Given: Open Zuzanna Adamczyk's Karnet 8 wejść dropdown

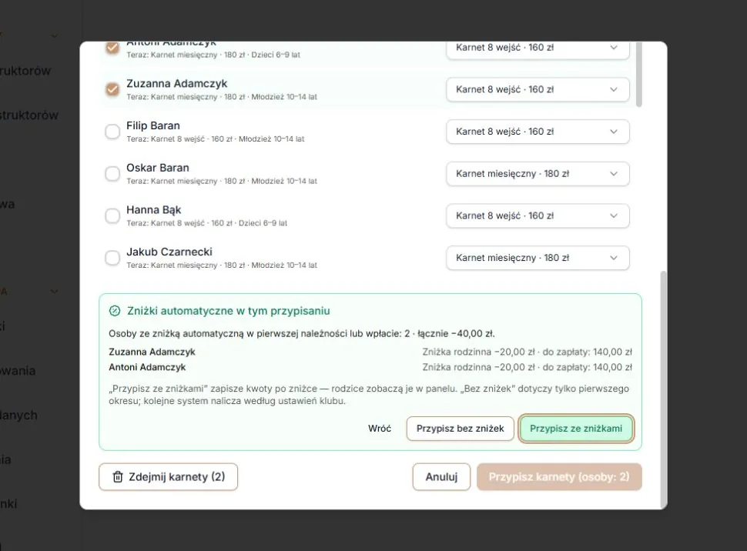Looking at the screenshot, I should [x=538, y=89].
